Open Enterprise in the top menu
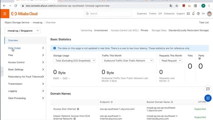 click(x=169, y=14)
